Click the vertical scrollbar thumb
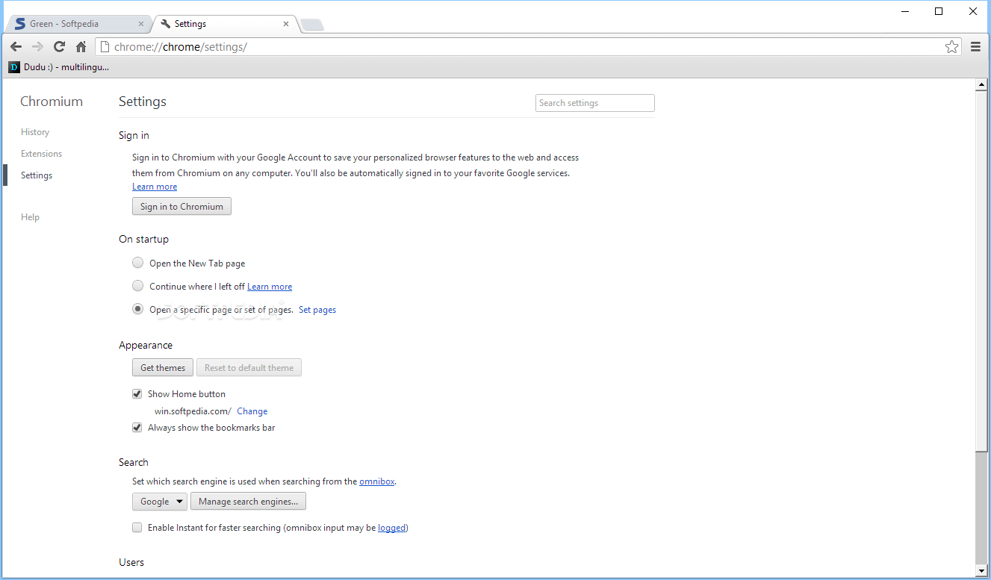This screenshot has width=991, height=580. pyautogui.click(x=982, y=271)
